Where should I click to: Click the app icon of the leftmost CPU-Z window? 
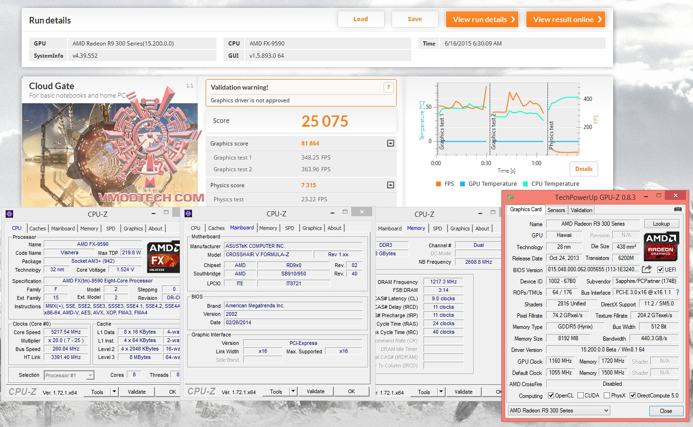(x=9, y=214)
